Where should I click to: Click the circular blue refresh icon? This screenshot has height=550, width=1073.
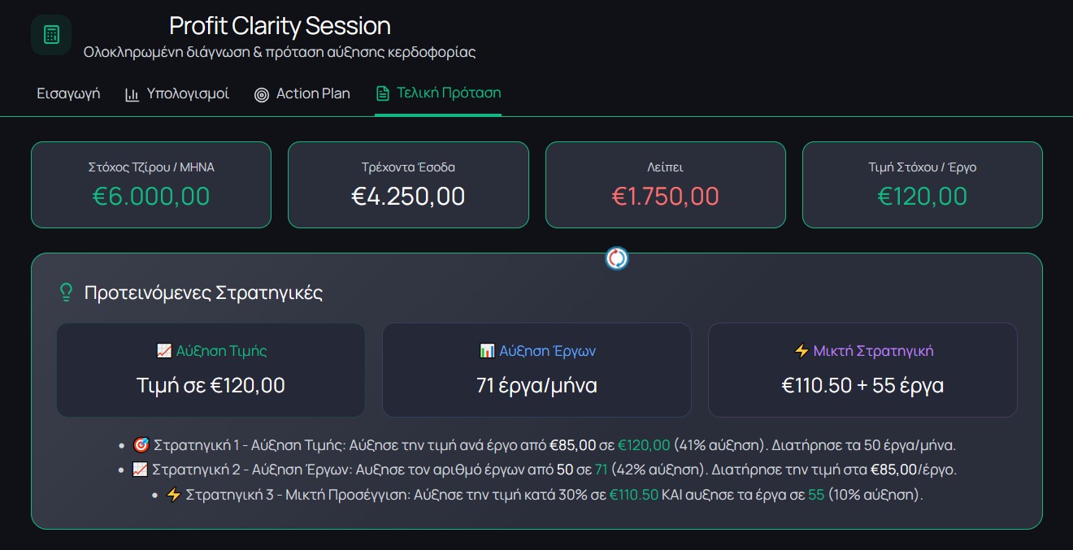pos(617,258)
